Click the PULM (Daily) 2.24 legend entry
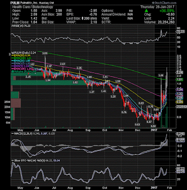 [23, 53]
